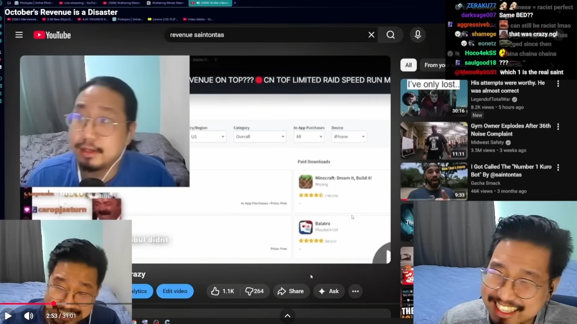Open 'Minecraft: Dream it, Build it!' listing
The height and width of the screenshot is (324, 577).
[x=343, y=178]
